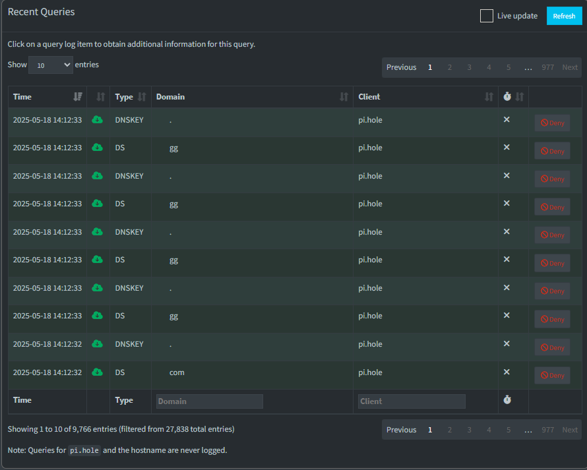Click 'DS' type cell in com row

pos(120,372)
